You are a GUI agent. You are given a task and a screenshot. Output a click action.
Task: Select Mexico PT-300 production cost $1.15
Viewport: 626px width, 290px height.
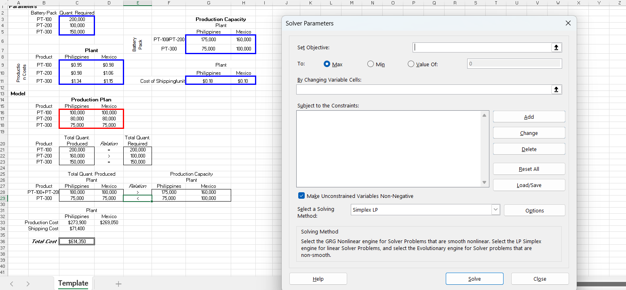click(109, 81)
